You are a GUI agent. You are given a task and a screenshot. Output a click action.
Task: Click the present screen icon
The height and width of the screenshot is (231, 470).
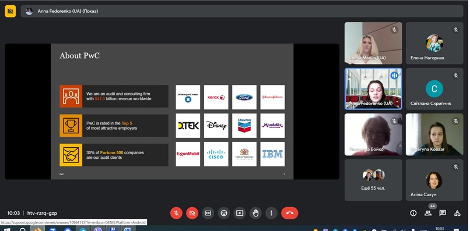pyautogui.click(x=240, y=213)
